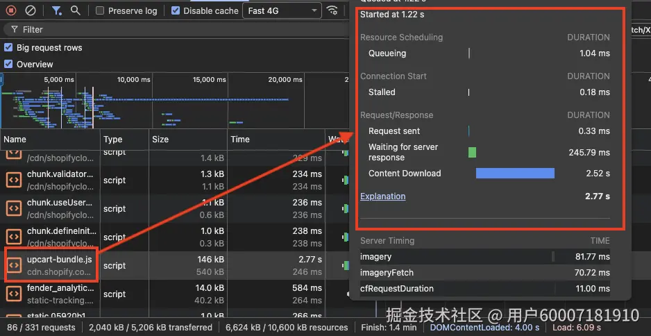Screen dimensions: 651x336
Task: Click the imageryFetch server timing row
Action: 485,273
